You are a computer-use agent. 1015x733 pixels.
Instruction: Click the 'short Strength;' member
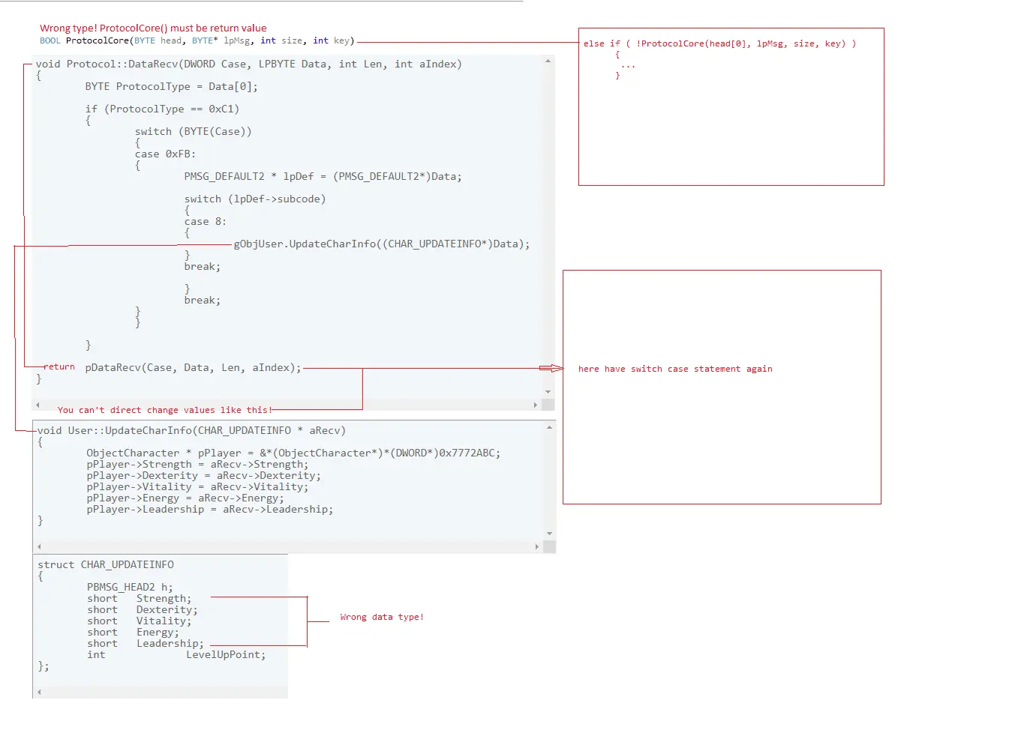139,599
